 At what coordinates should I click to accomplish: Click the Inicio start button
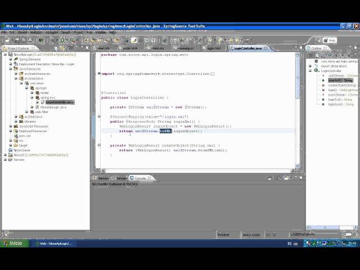pyautogui.click(x=13, y=244)
